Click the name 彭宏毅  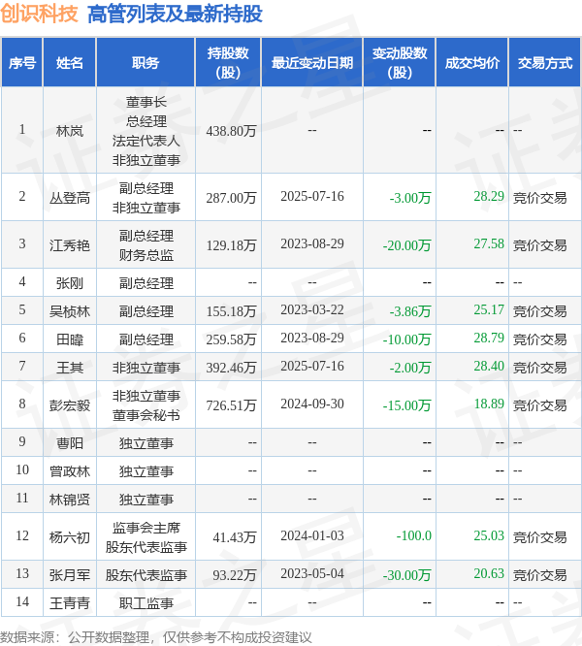(x=70, y=405)
